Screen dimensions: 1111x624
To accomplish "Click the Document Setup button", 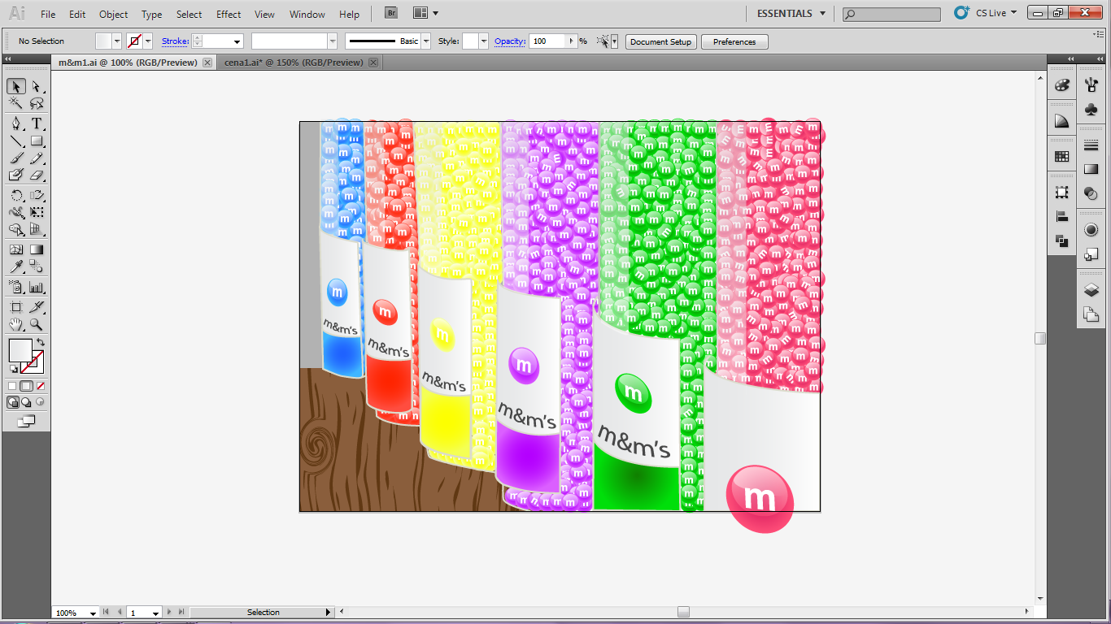I will (660, 41).
